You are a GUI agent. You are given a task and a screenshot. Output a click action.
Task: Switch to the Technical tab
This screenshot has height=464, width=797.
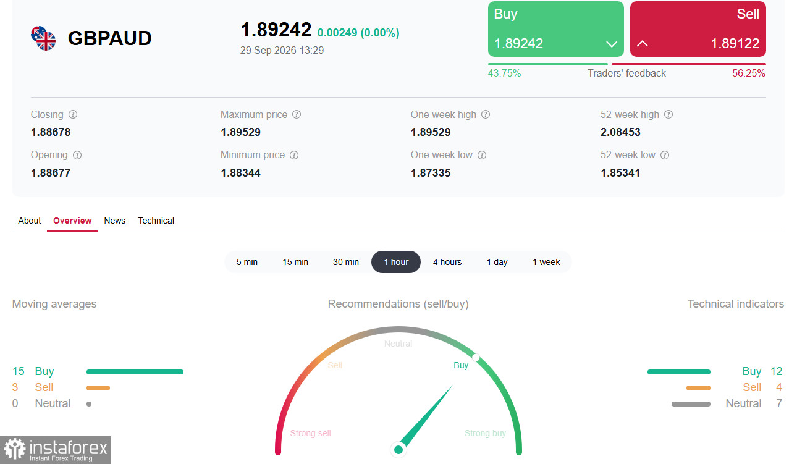(x=156, y=221)
